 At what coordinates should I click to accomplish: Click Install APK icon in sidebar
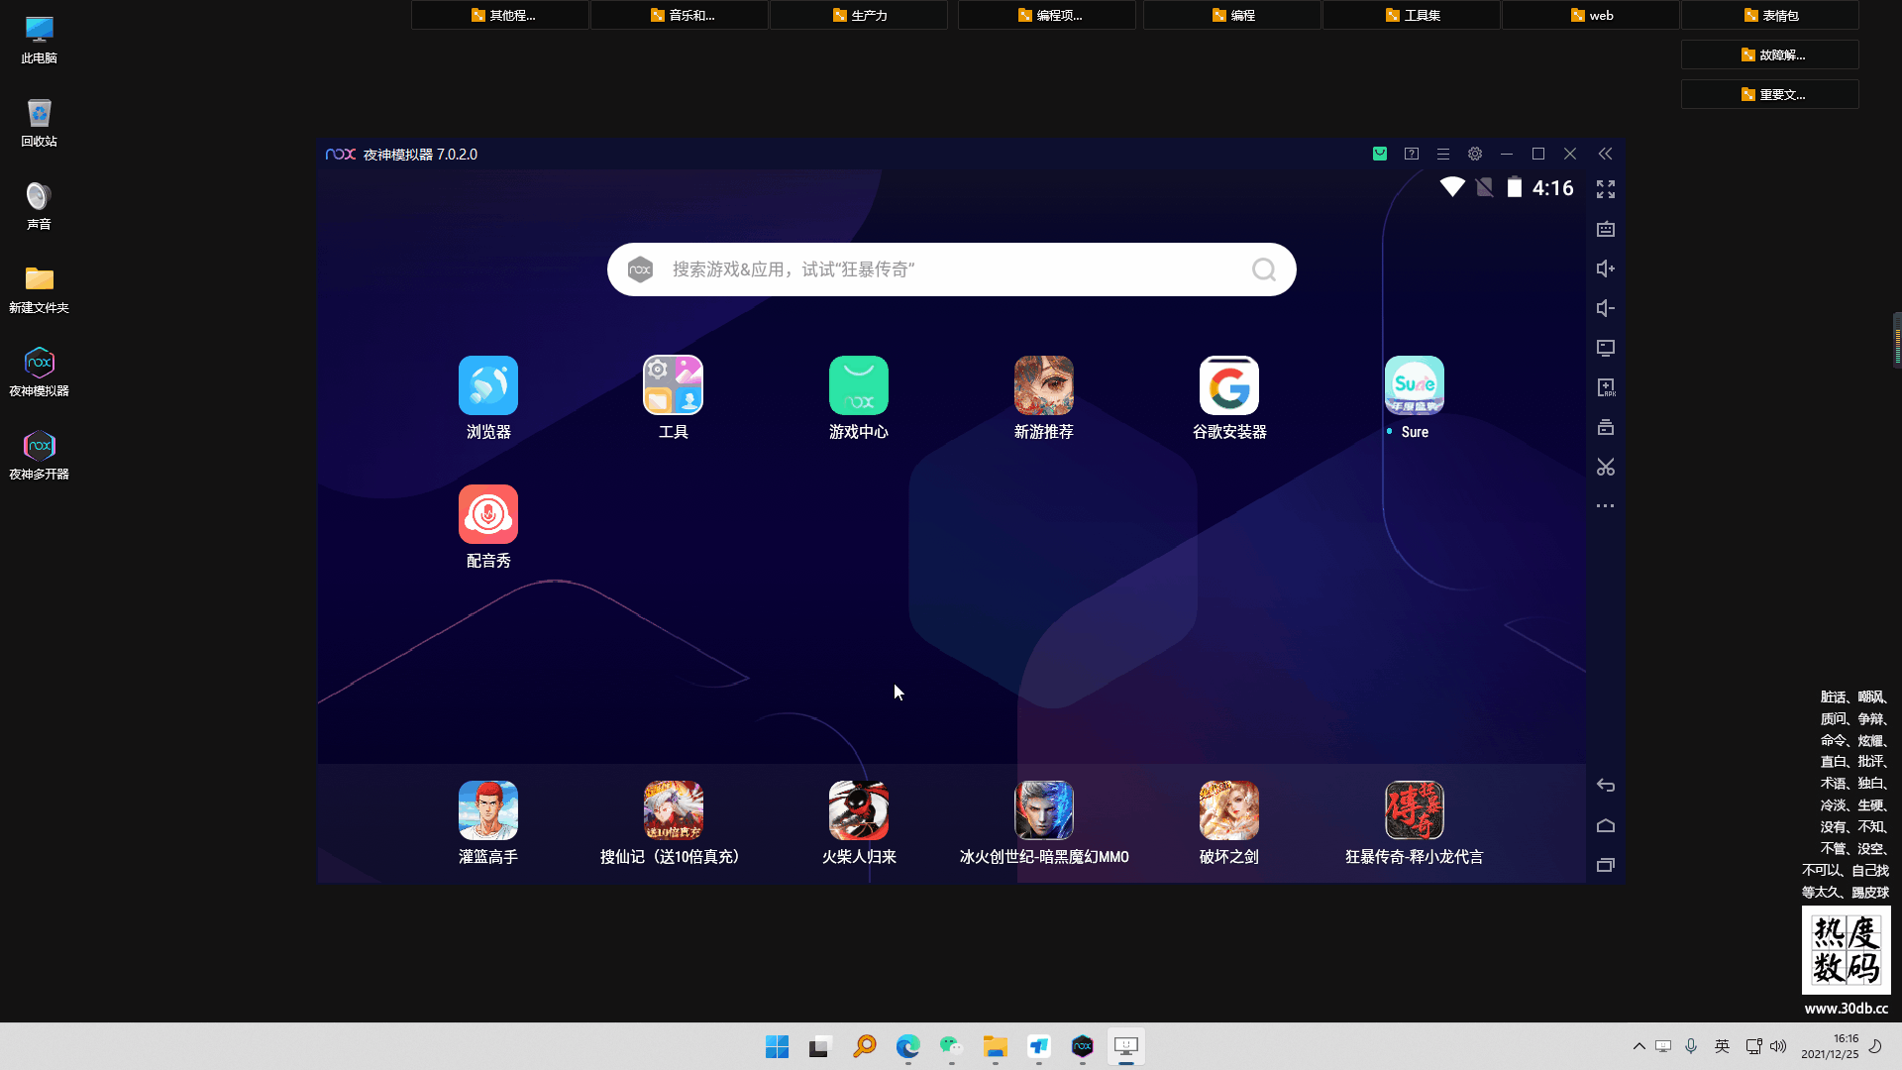click(x=1606, y=387)
